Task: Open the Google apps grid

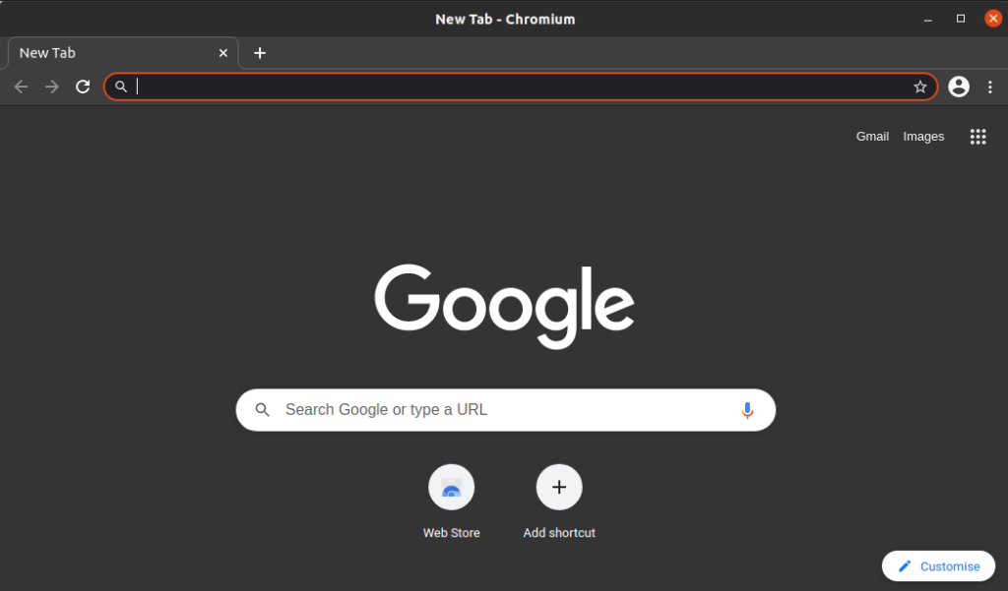Action: coord(977,136)
